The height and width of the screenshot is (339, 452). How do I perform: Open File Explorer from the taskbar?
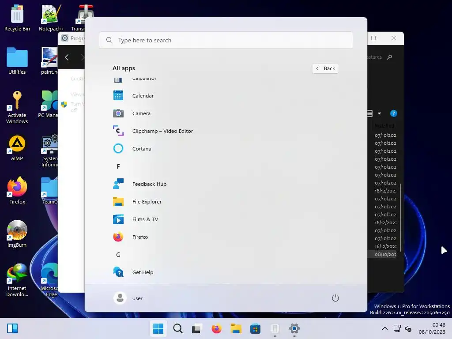[x=236, y=328]
